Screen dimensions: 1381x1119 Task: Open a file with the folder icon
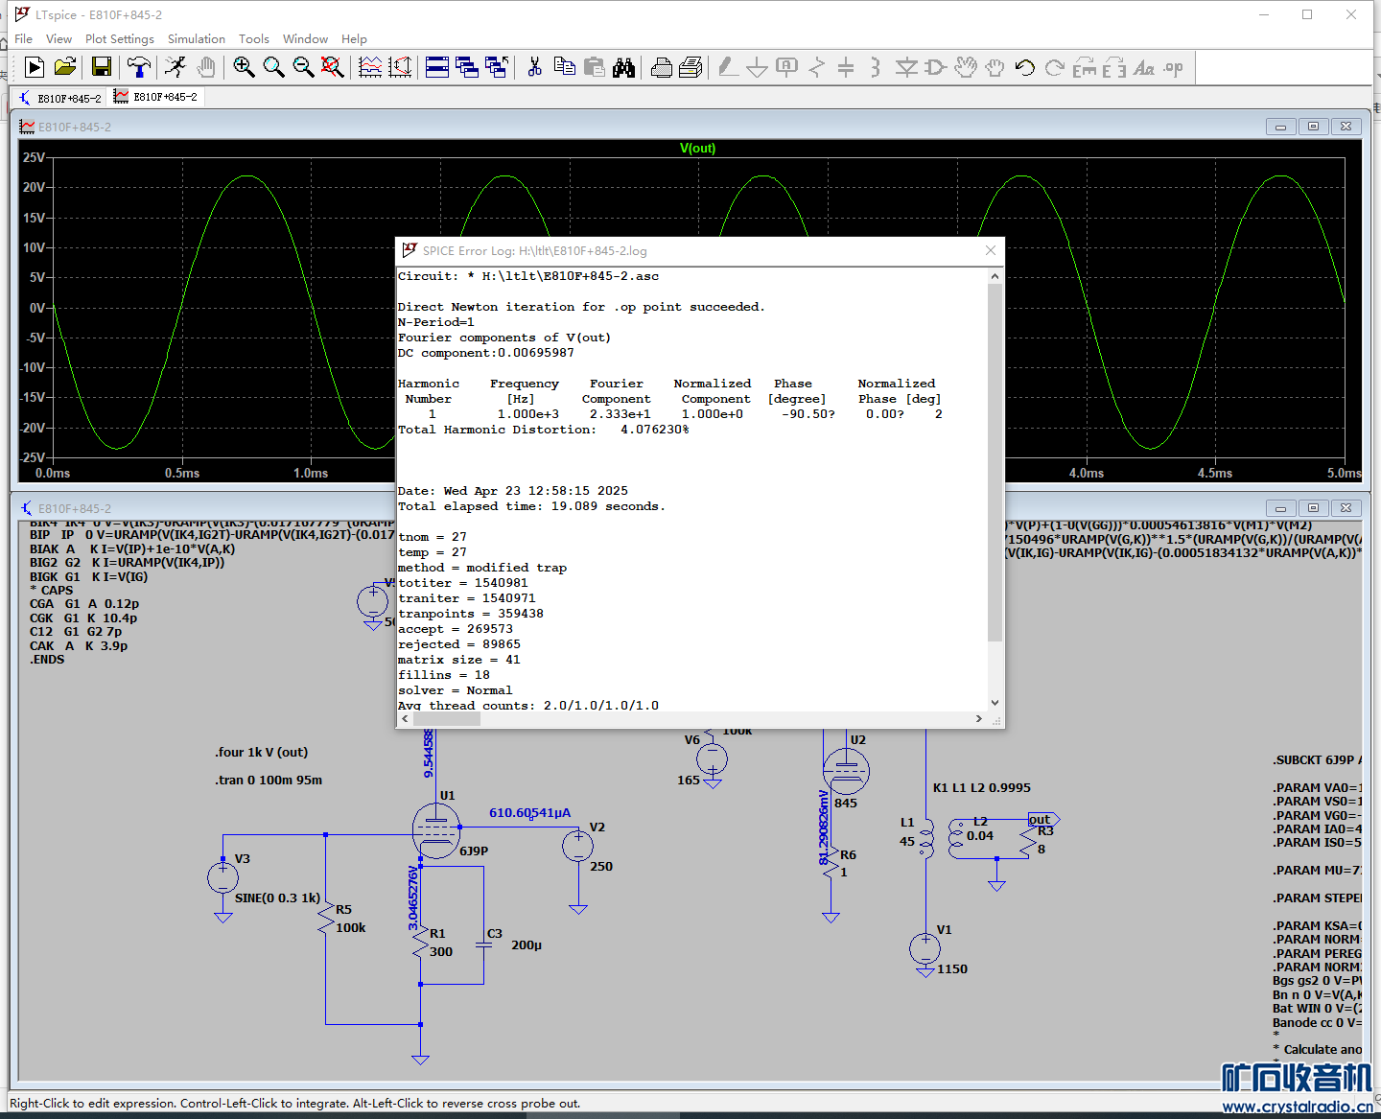pos(65,67)
